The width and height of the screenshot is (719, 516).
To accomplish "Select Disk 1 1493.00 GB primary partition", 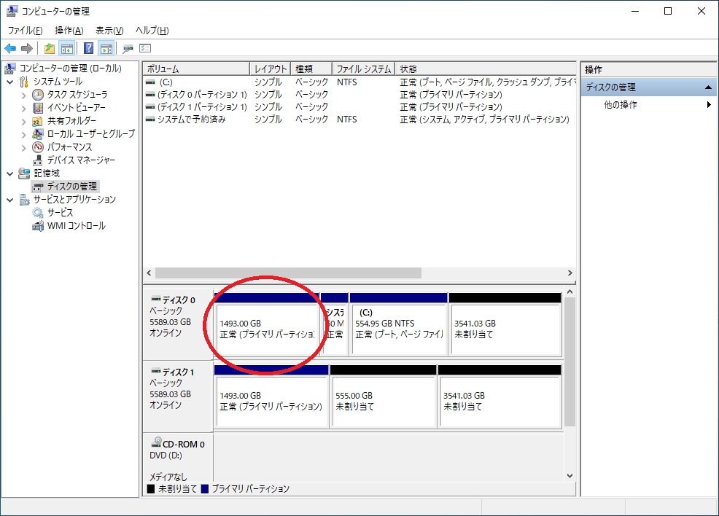I will pyautogui.click(x=271, y=397).
